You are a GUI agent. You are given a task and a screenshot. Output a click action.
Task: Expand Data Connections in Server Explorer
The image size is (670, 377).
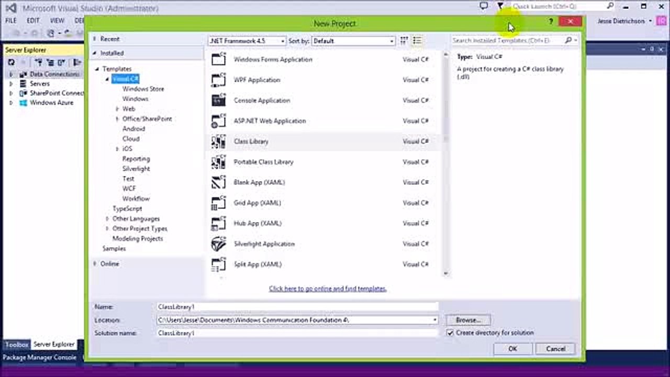pyautogui.click(x=11, y=74)
